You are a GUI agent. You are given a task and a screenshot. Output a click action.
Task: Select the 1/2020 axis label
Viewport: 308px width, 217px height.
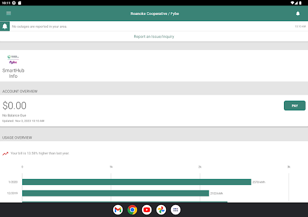pos(13,182)
